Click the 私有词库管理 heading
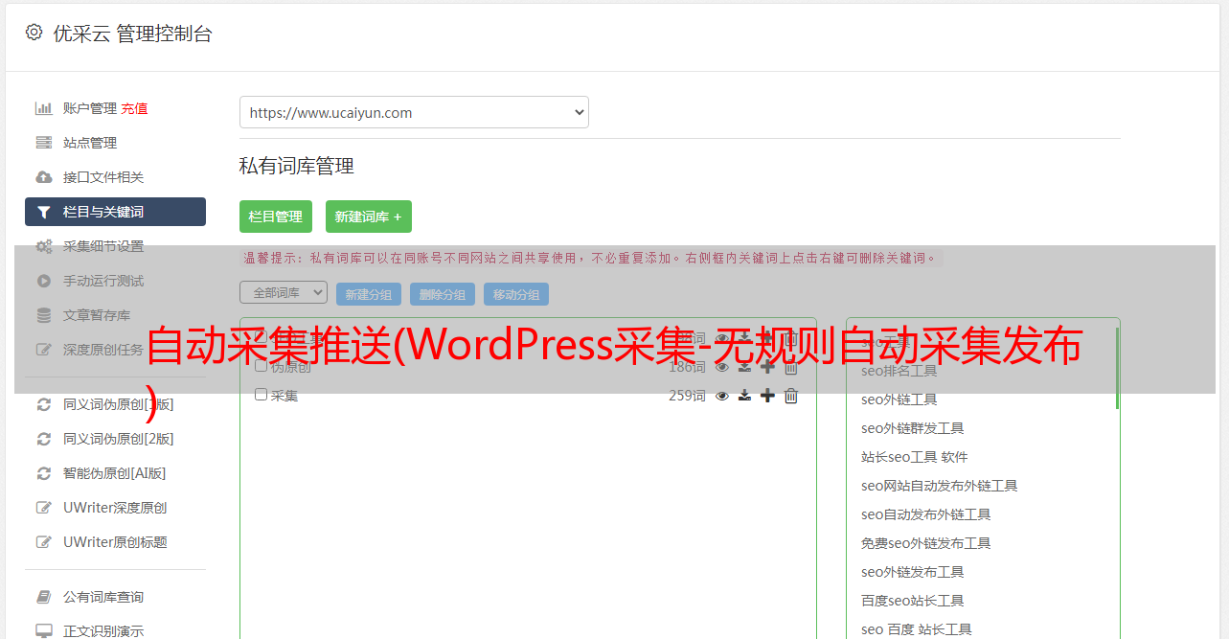This screenshot has height=639, width=1229. tap(297, 166)
